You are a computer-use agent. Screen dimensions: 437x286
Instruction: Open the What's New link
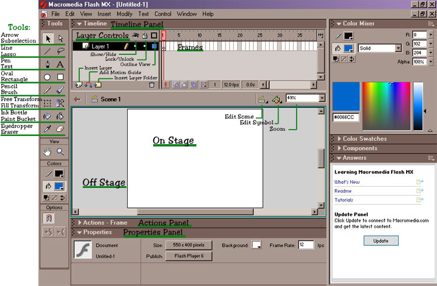[x=347, y=182]
